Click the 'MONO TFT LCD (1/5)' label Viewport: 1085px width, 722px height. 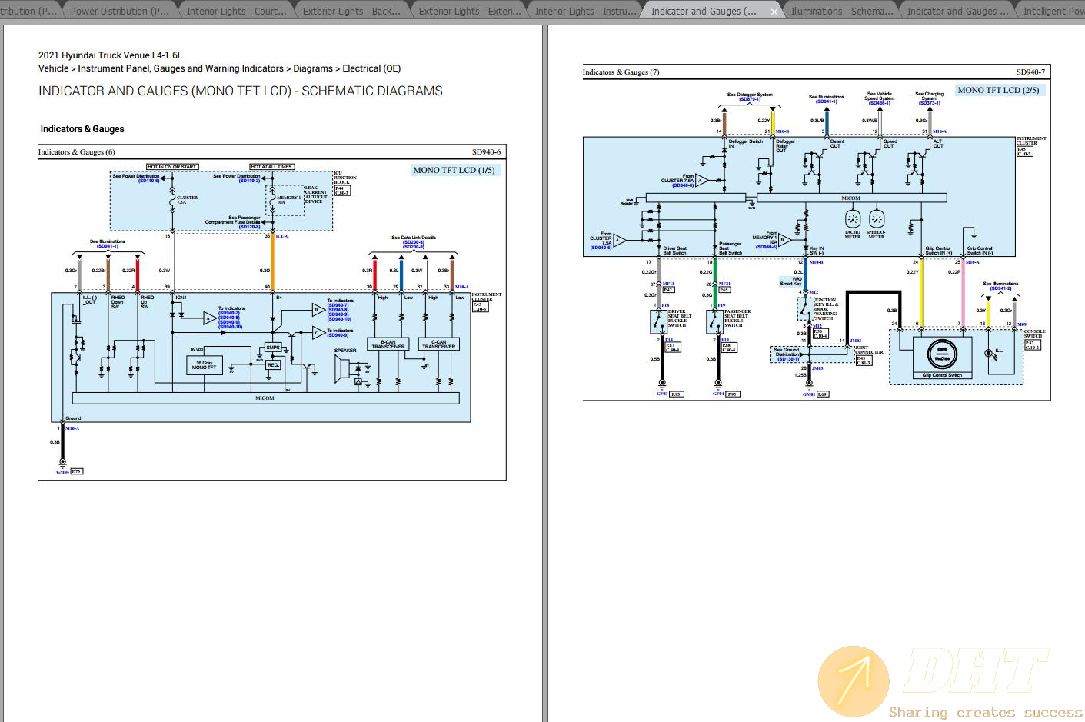(x=454, y=170)
